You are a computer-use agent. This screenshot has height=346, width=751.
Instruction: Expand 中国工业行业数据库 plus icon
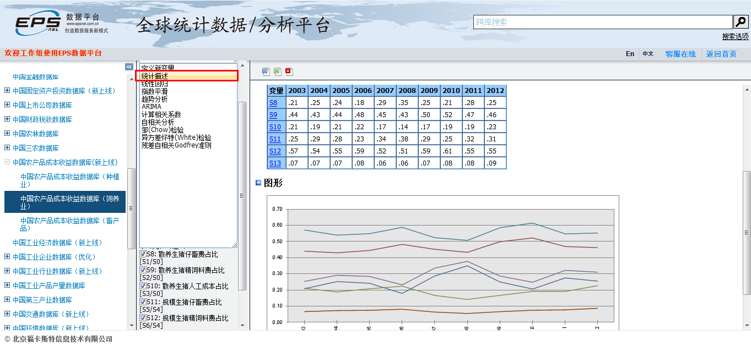click(x=7, y=271)
